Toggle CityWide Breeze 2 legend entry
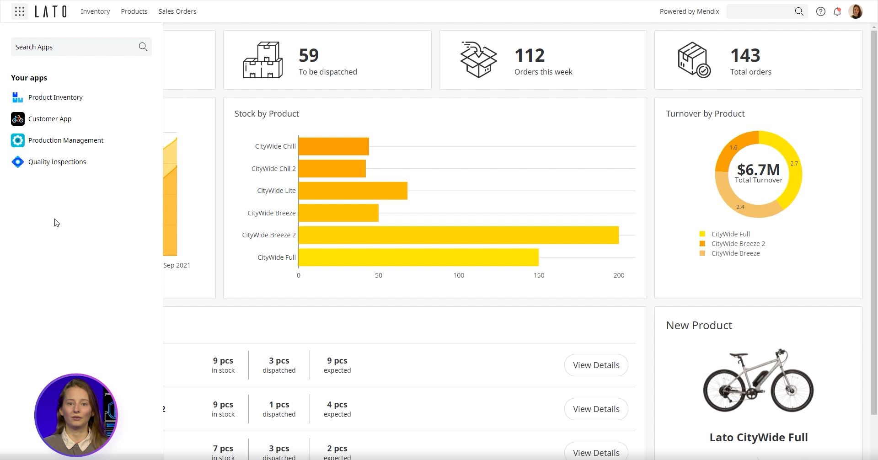The width and height of the screenshot is (878, 460). (x=738, y=244)
